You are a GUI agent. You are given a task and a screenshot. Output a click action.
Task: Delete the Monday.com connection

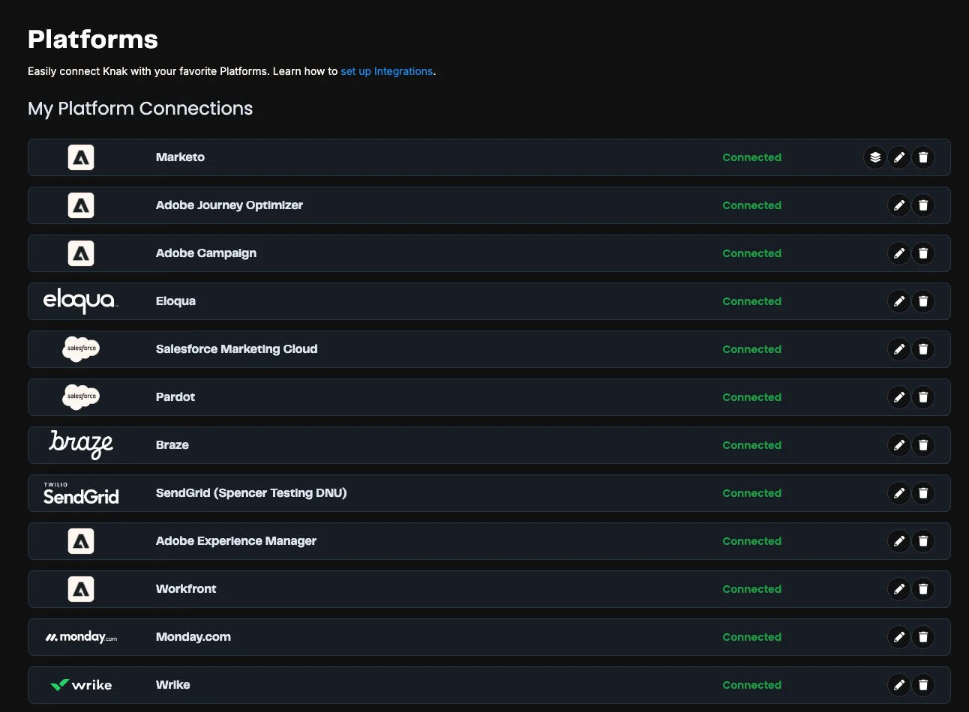(923, 636)
